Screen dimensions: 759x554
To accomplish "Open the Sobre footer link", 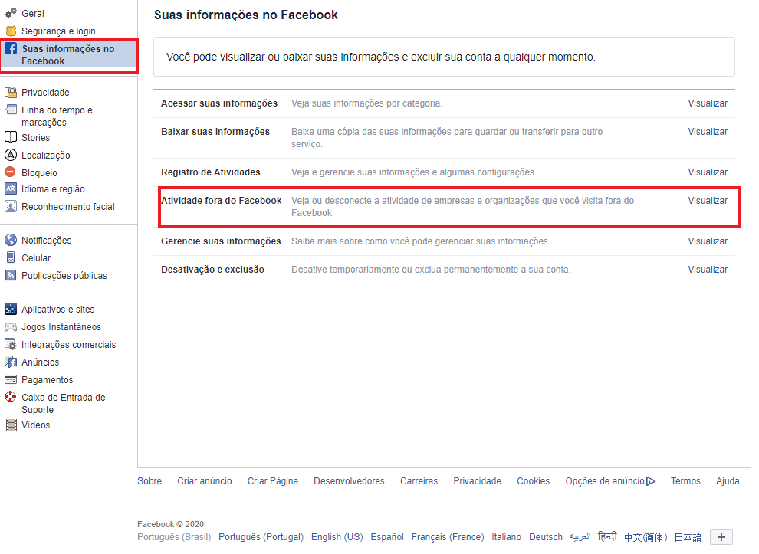I will [x=149, y=481].
